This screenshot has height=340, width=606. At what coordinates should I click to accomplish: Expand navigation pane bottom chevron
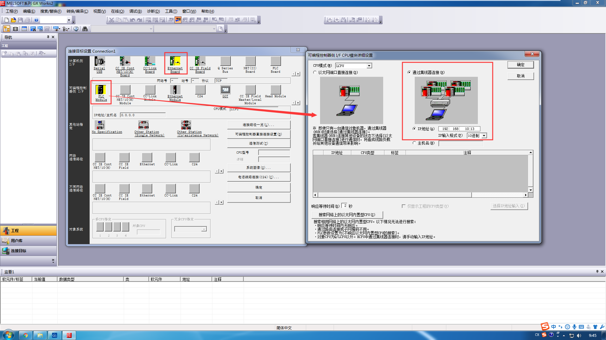tap(53, 261)
